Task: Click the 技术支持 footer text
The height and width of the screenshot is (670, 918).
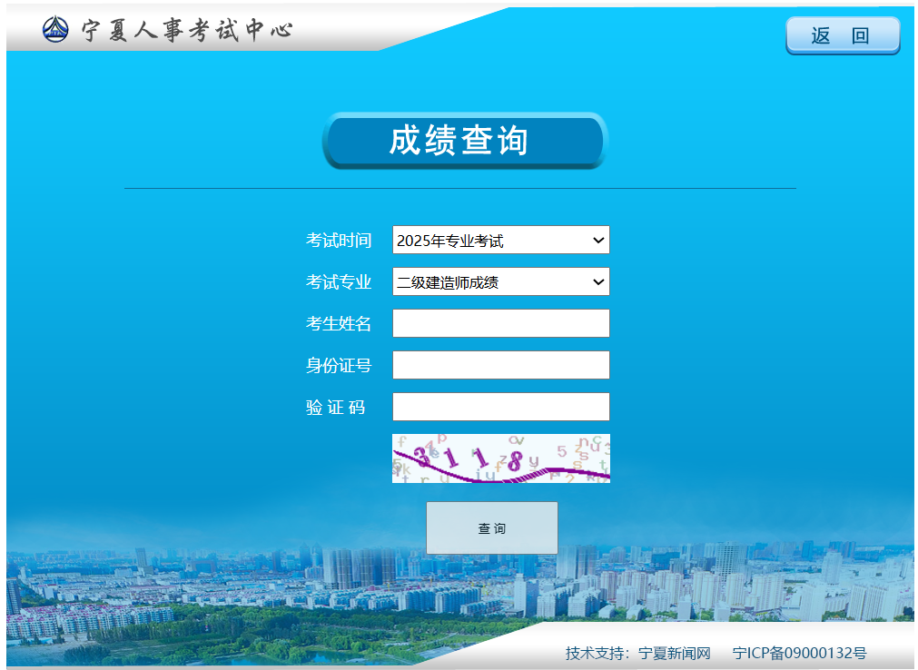Action: tap(593, 652)
